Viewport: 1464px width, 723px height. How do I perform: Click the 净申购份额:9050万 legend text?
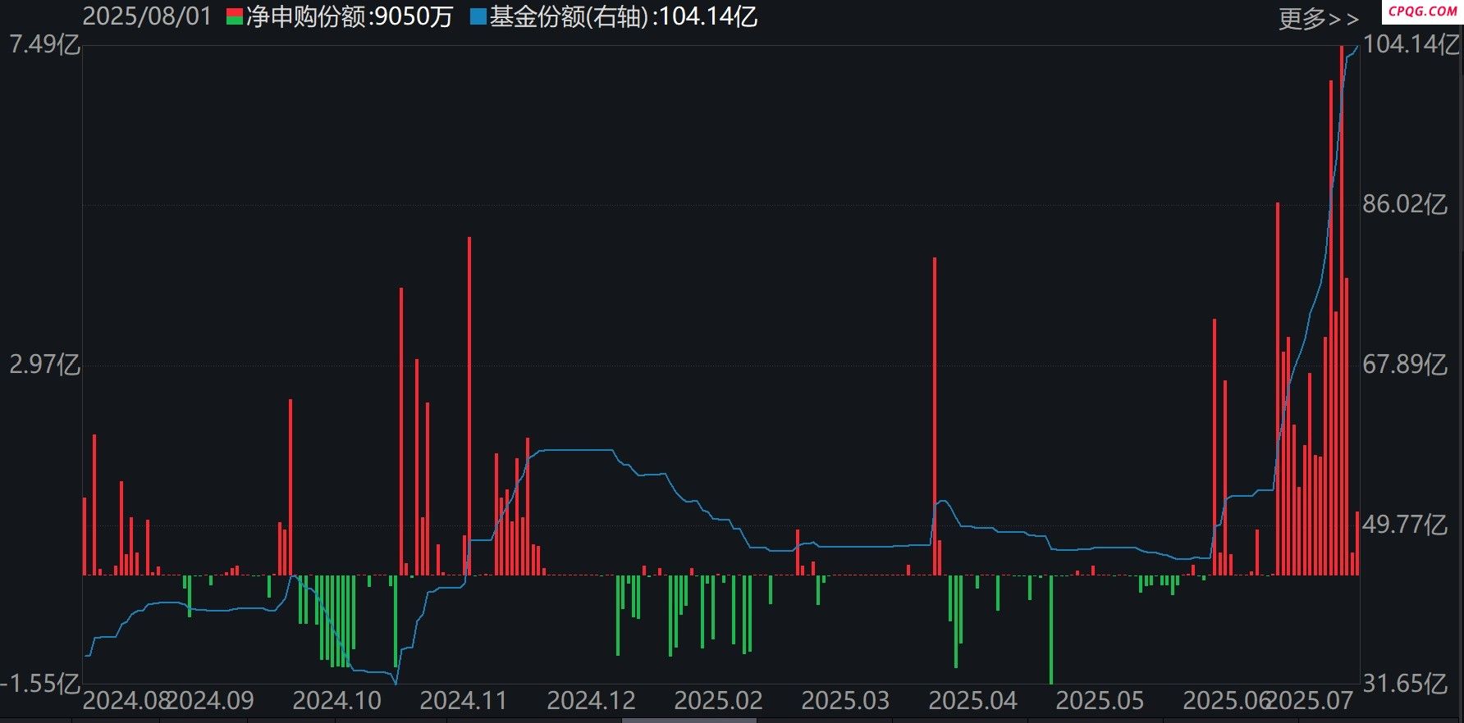coord(350,17)
